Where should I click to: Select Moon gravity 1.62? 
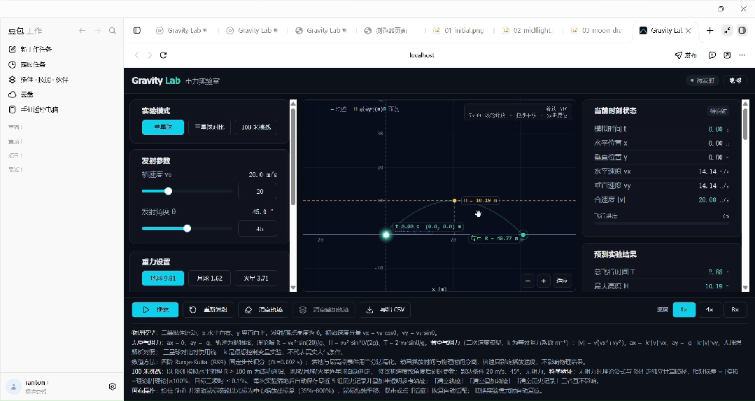click(209, 279)
